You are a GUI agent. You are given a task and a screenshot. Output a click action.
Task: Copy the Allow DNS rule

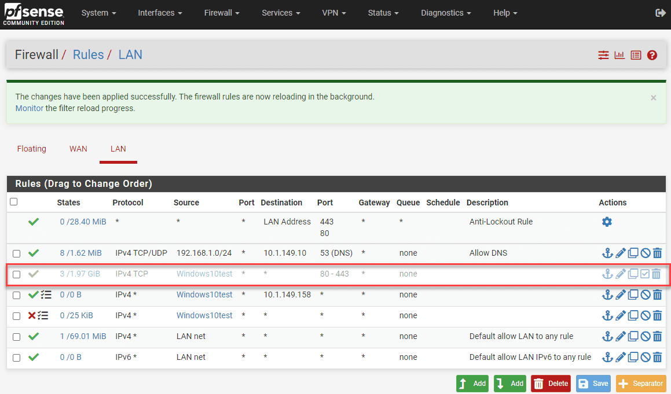point(633,253)
